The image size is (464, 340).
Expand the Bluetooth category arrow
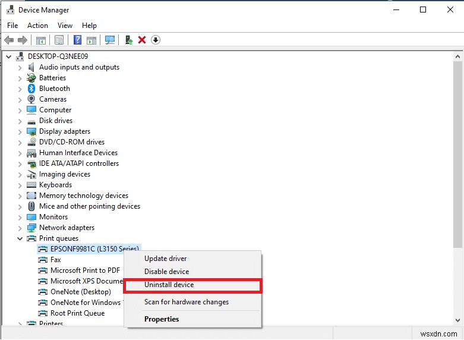(20, 89)
